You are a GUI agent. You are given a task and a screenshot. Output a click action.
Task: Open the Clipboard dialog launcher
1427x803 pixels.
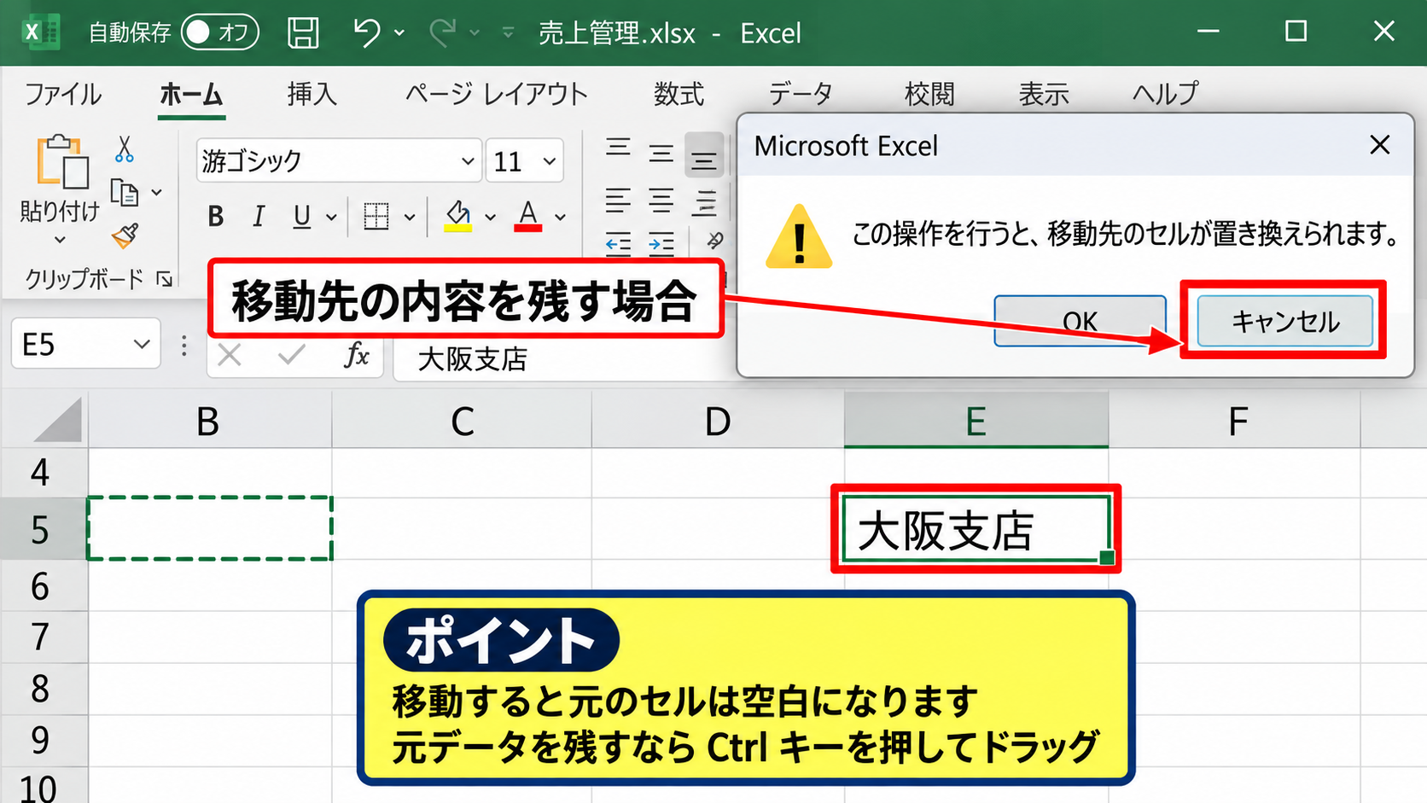coord(164,279)
